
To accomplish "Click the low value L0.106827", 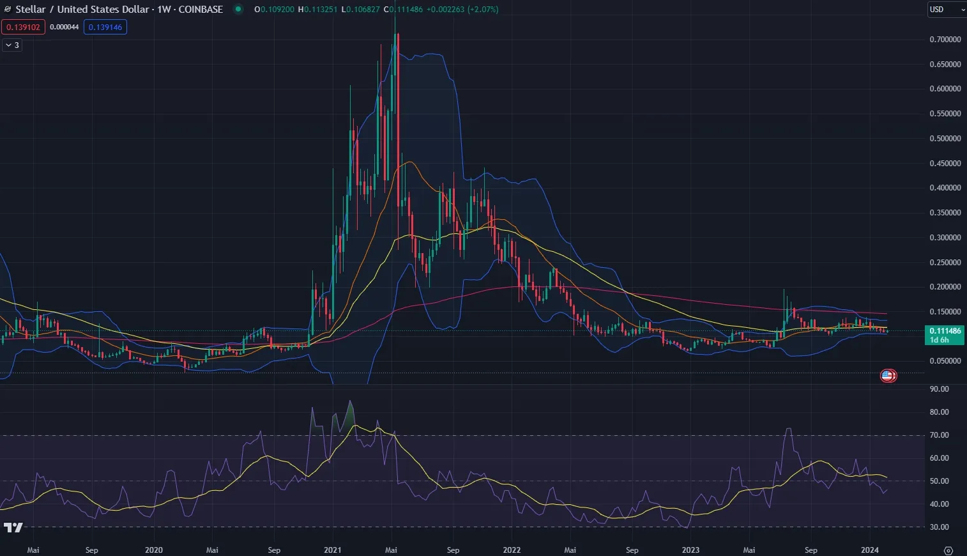I will 361,10.
